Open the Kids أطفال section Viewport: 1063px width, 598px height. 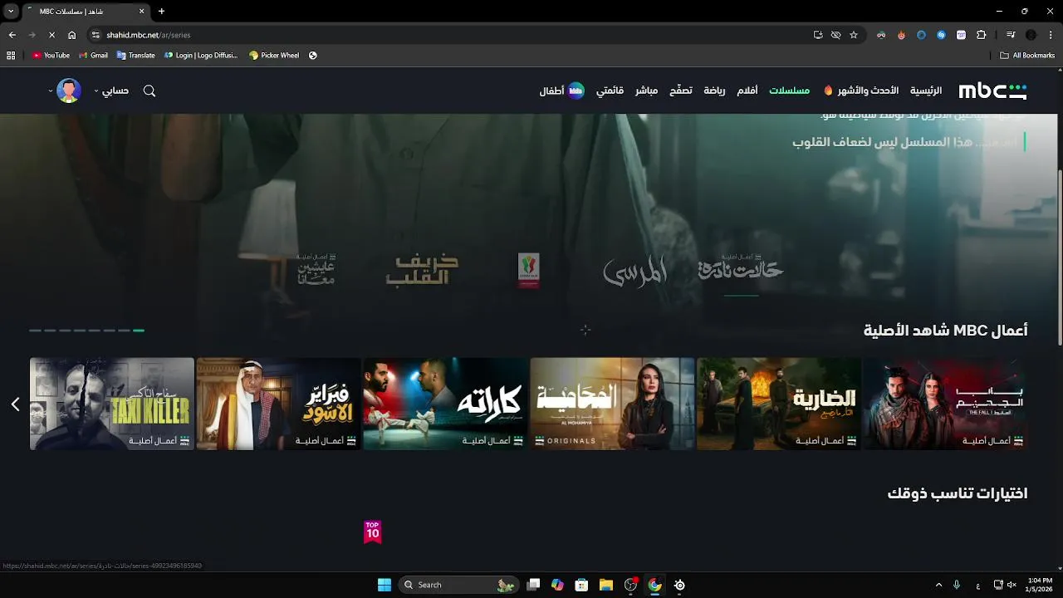point(562,91)
